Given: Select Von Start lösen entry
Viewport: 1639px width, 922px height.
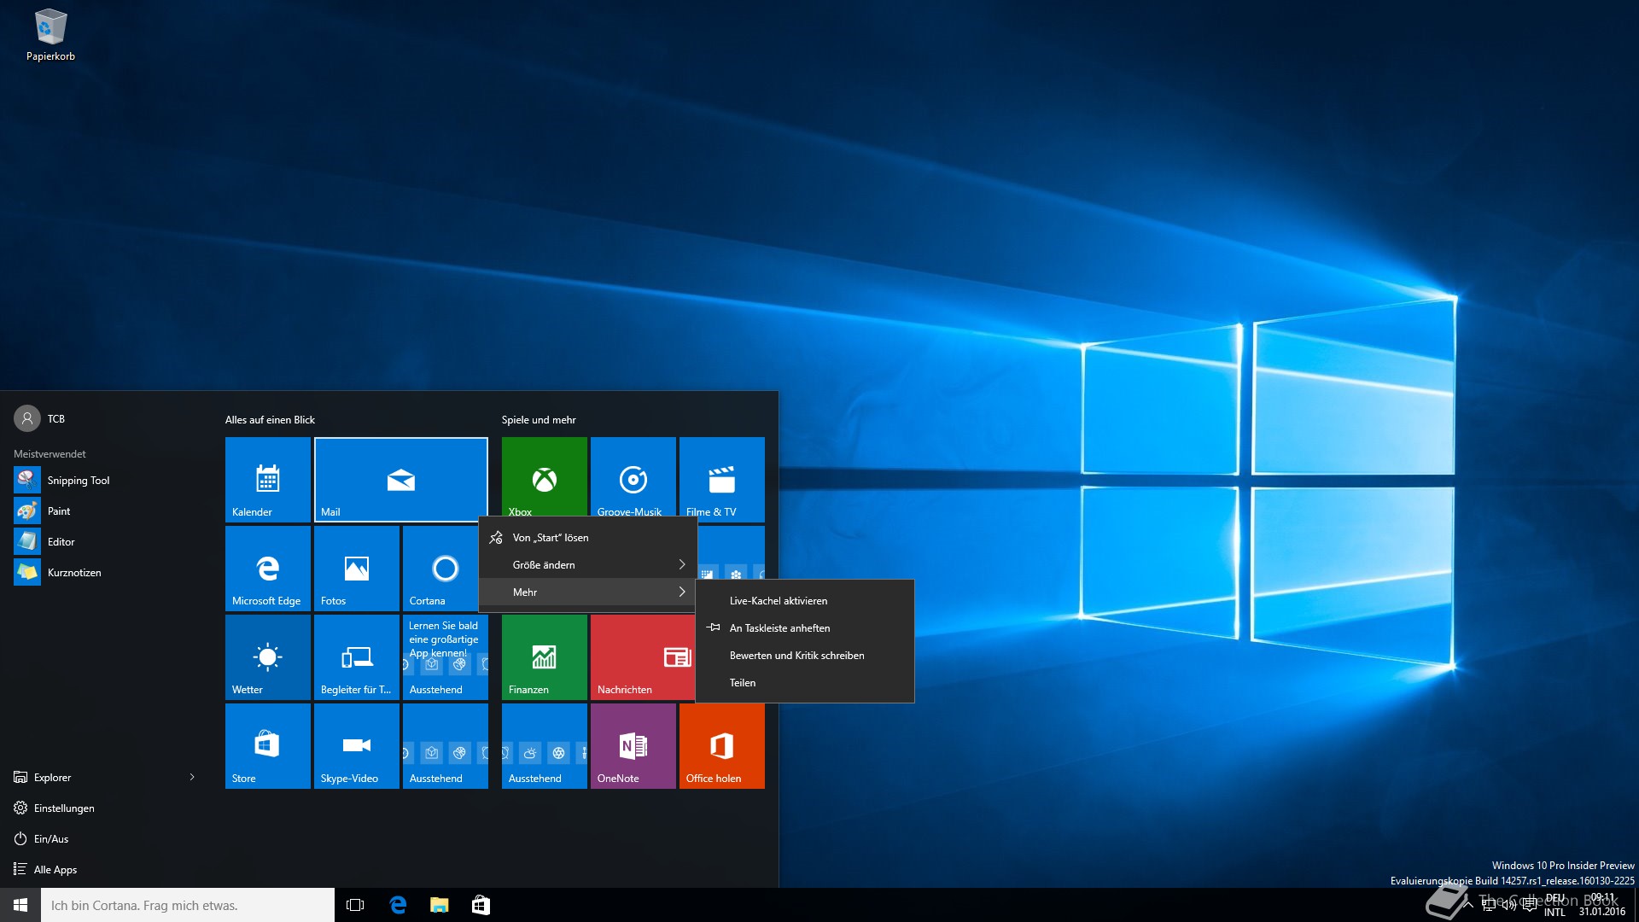Looking at the screenshot, I should (551, 538).
